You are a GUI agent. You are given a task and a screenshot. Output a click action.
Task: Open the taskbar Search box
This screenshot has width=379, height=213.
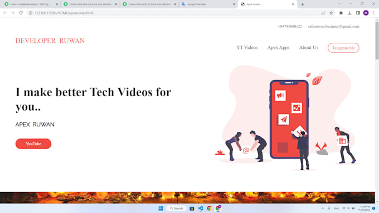(x=176, y=208)
